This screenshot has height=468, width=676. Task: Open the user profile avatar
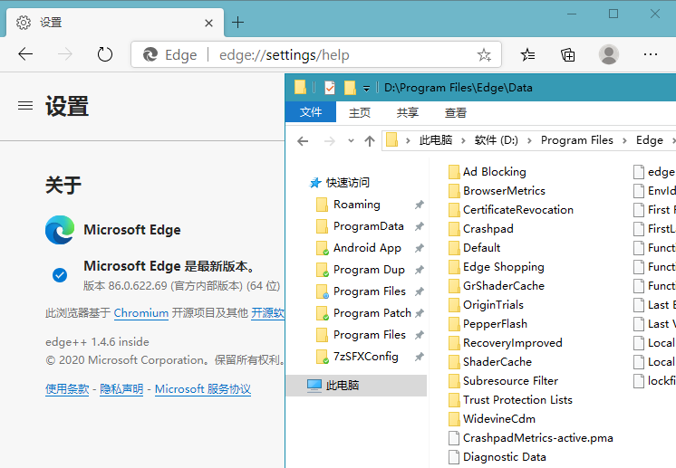609,54
